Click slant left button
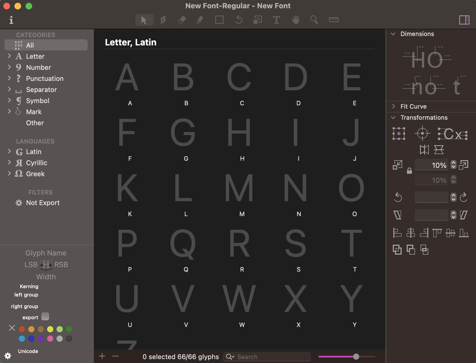This screenshot has width=476, height=363. click(x=397, y=215)
